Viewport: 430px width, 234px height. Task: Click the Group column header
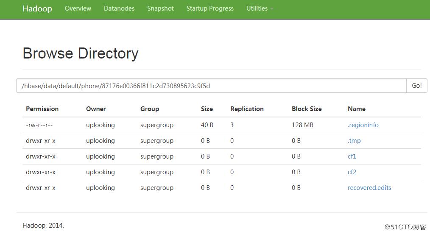tap(150, 109)
